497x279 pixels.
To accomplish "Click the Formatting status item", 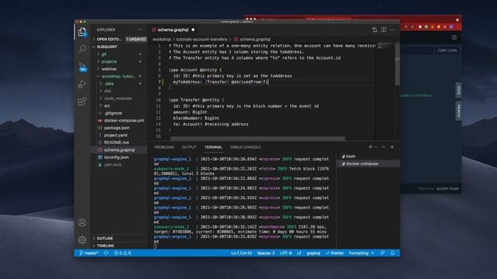I will (361, 253).
